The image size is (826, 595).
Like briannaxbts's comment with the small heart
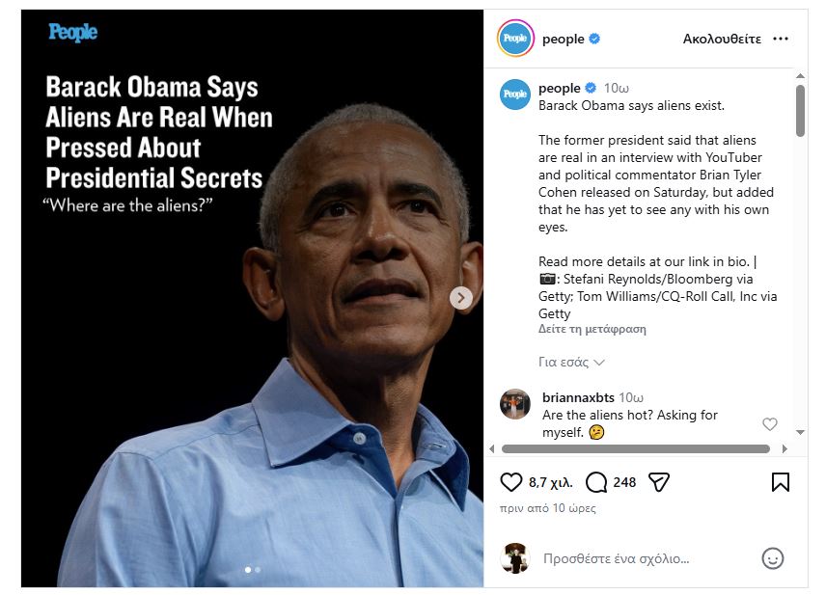[x=769, y=424]
